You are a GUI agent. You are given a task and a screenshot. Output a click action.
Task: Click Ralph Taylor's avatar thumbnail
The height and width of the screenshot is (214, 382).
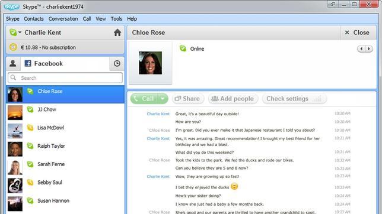15,149
